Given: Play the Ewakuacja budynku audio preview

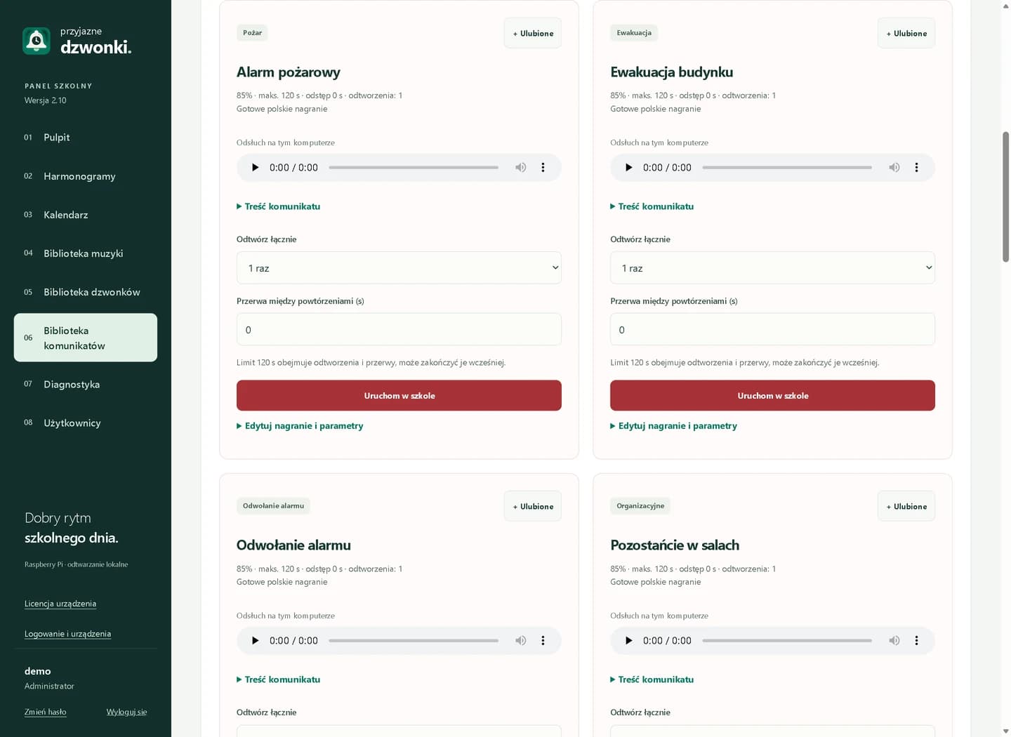Looking at the screenshot, I should tap(628, 168).
